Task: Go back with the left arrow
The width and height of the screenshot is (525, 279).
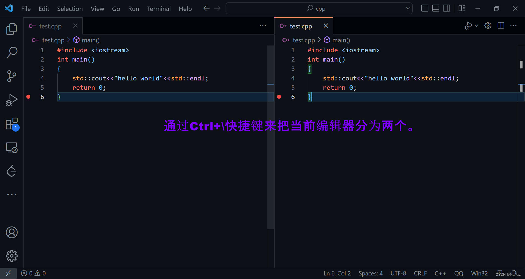Action: (206, 8)
